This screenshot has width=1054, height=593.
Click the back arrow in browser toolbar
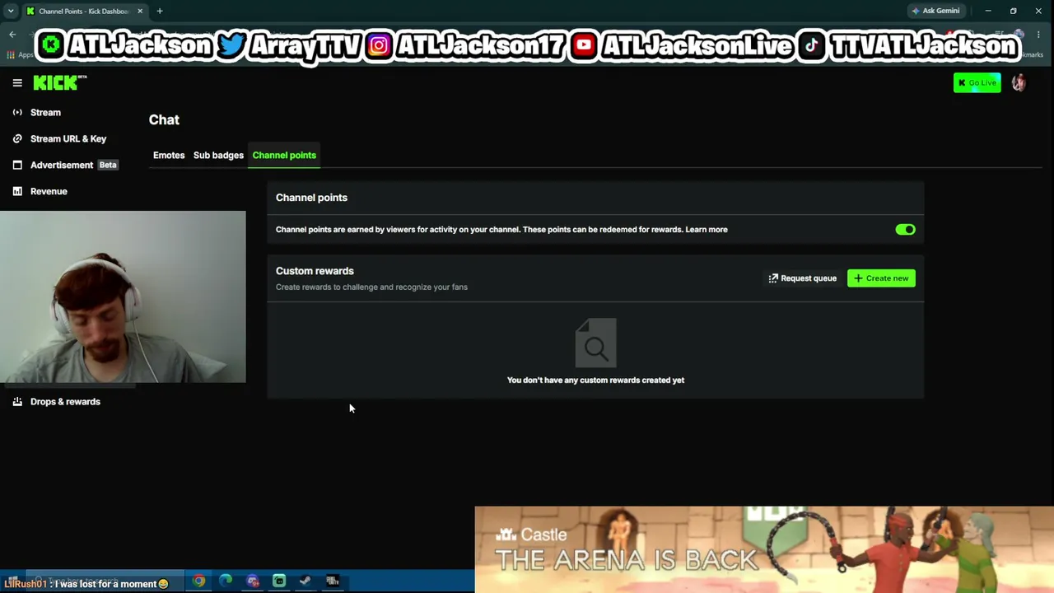[12, 35]
